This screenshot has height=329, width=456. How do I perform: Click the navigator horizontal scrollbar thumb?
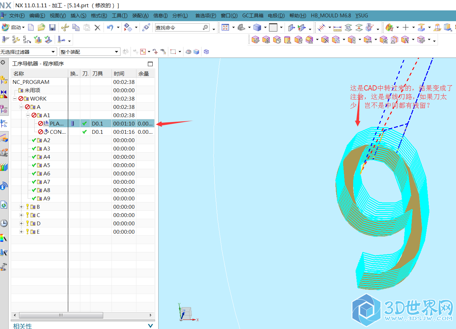point(61,315)
